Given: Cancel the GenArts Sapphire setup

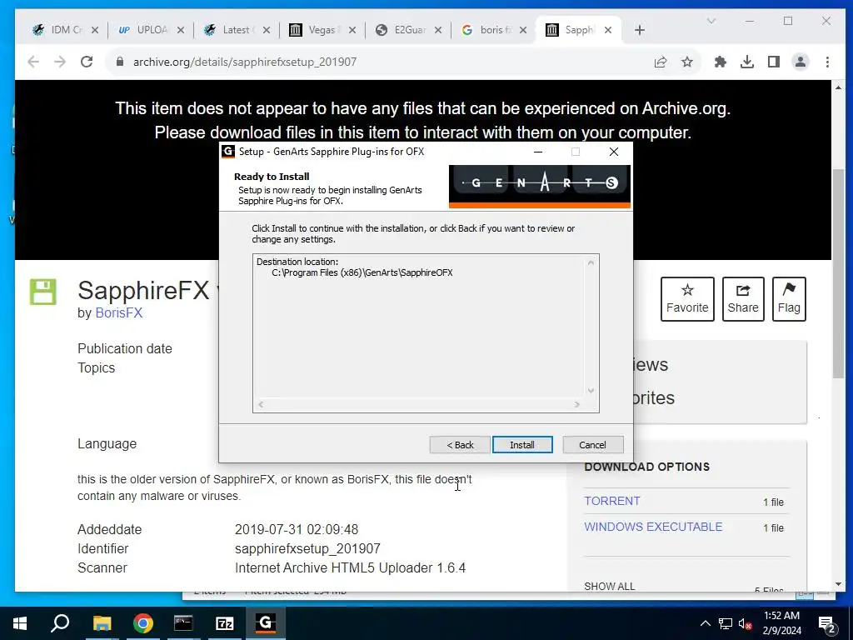Looking at the screenshot, I should point(592,445).
